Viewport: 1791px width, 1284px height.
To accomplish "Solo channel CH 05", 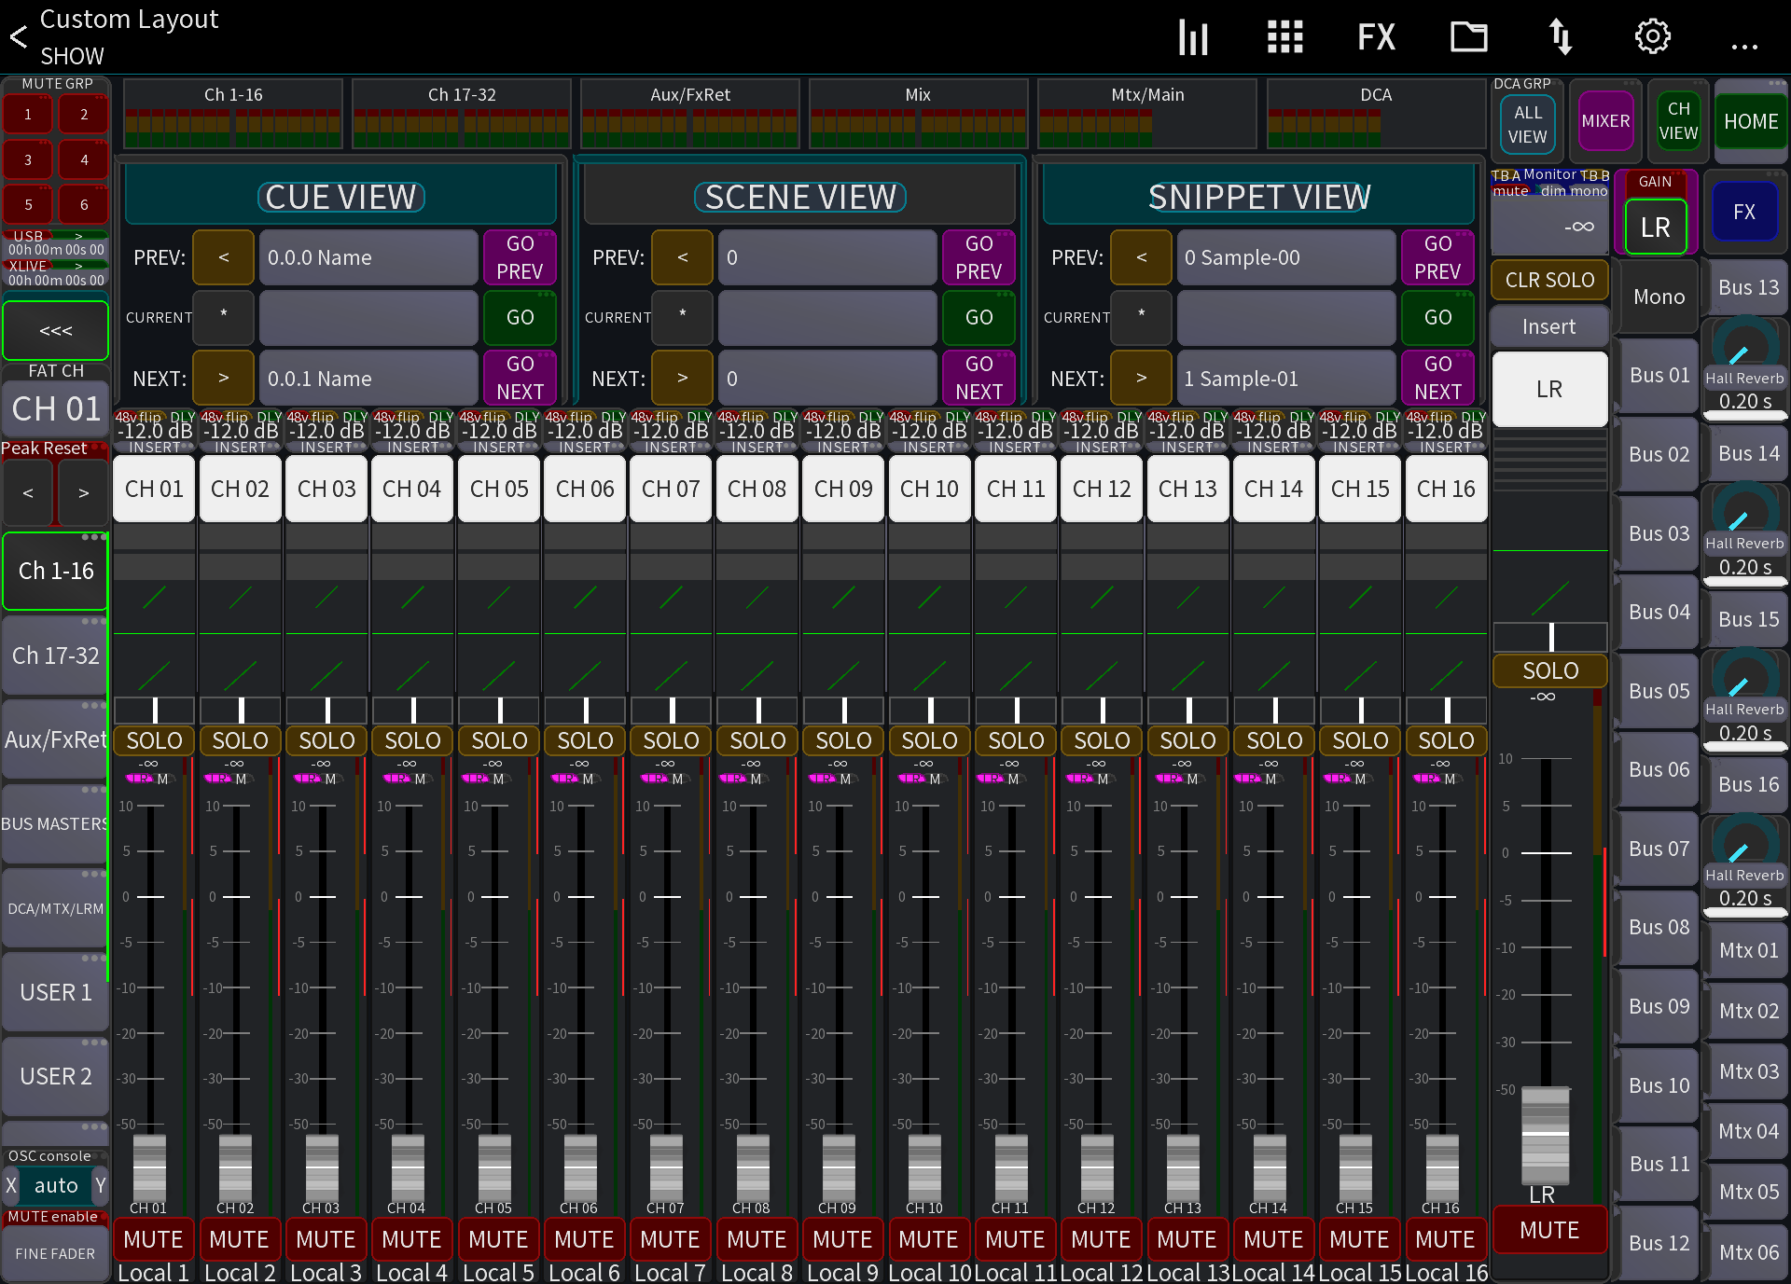I will click(499, 740).
